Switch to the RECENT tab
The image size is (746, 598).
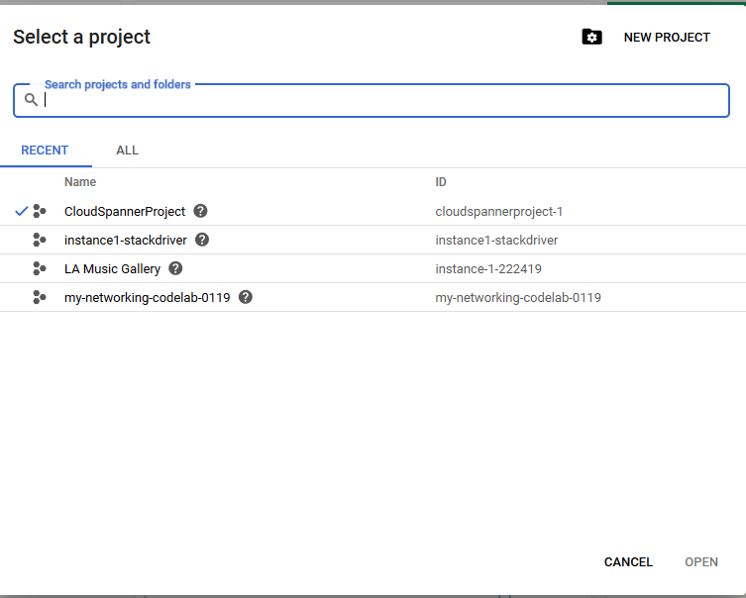coord(45,150)
